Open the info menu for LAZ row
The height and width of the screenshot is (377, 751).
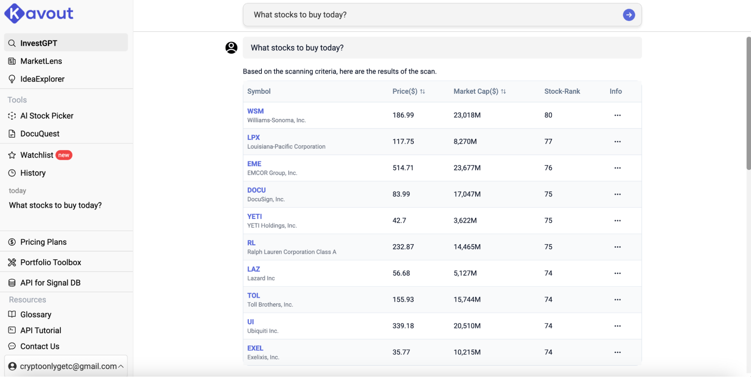[617, 273]
